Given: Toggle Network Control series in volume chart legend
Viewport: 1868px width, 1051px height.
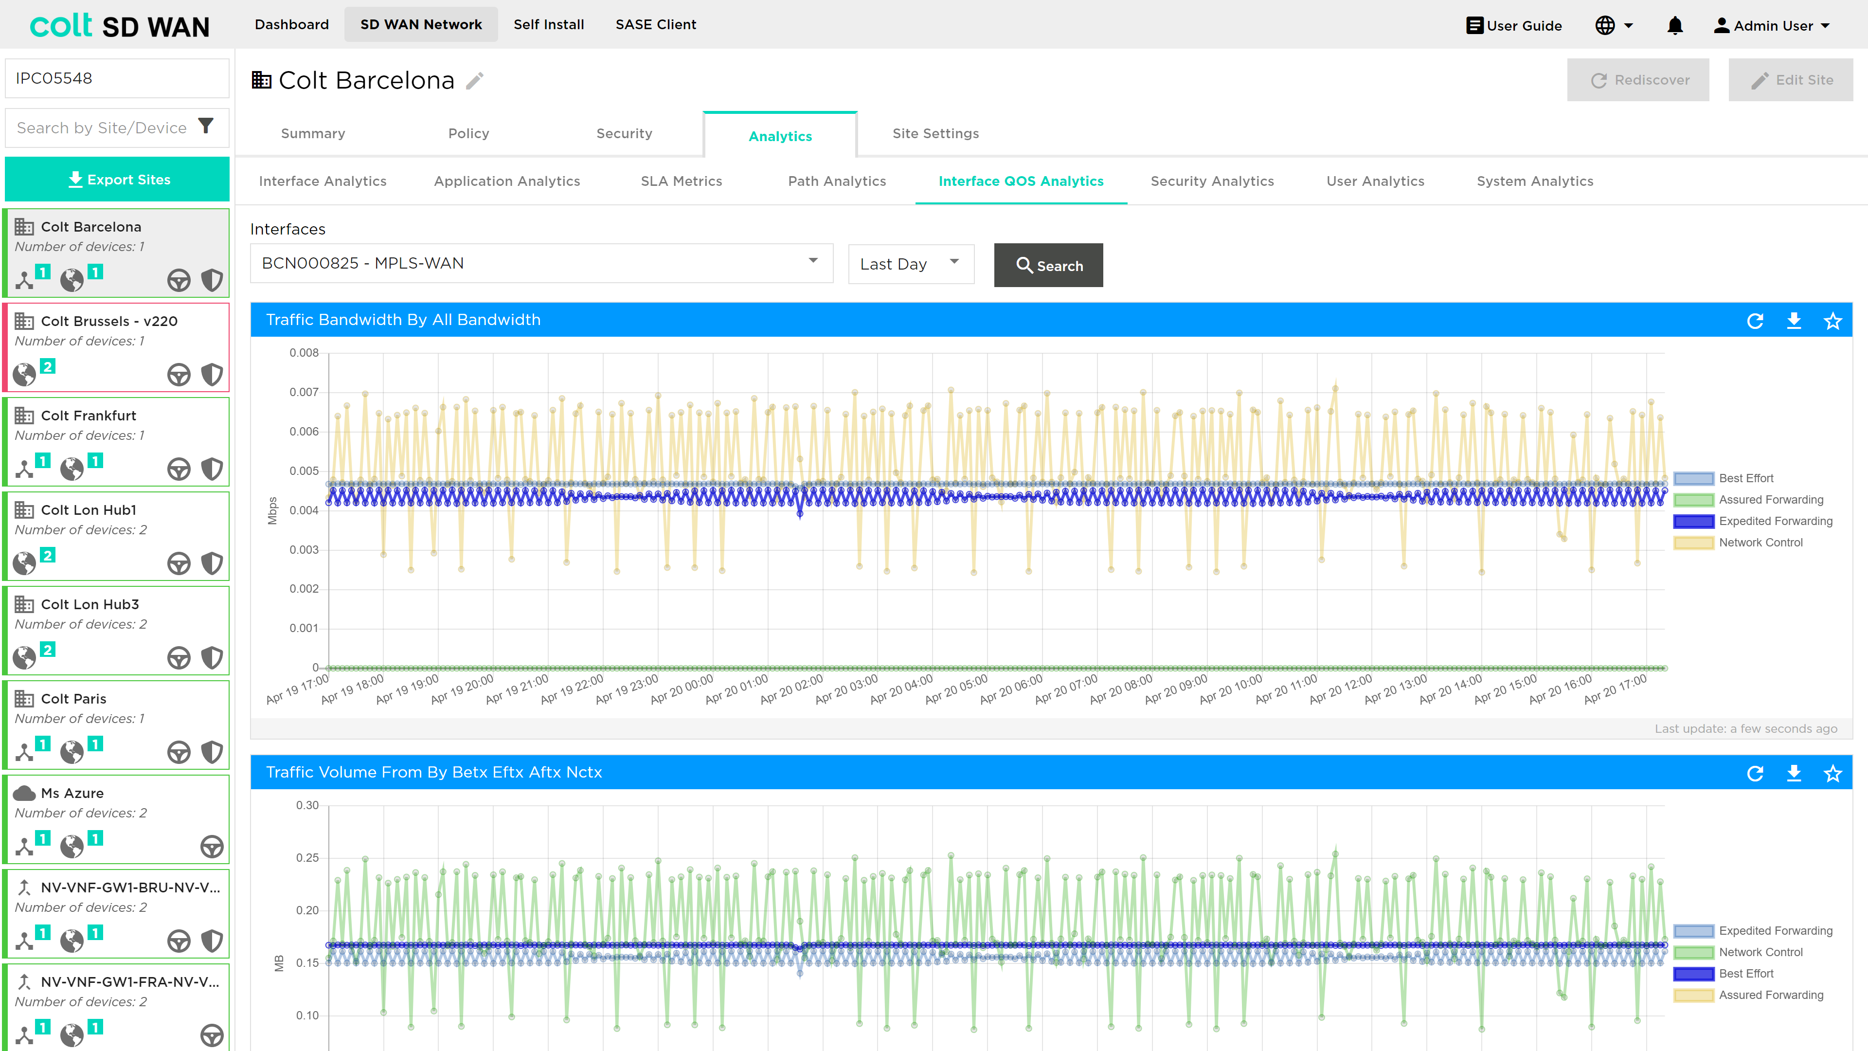Looking at the screenshot, I should click(x=1738, y=952).
